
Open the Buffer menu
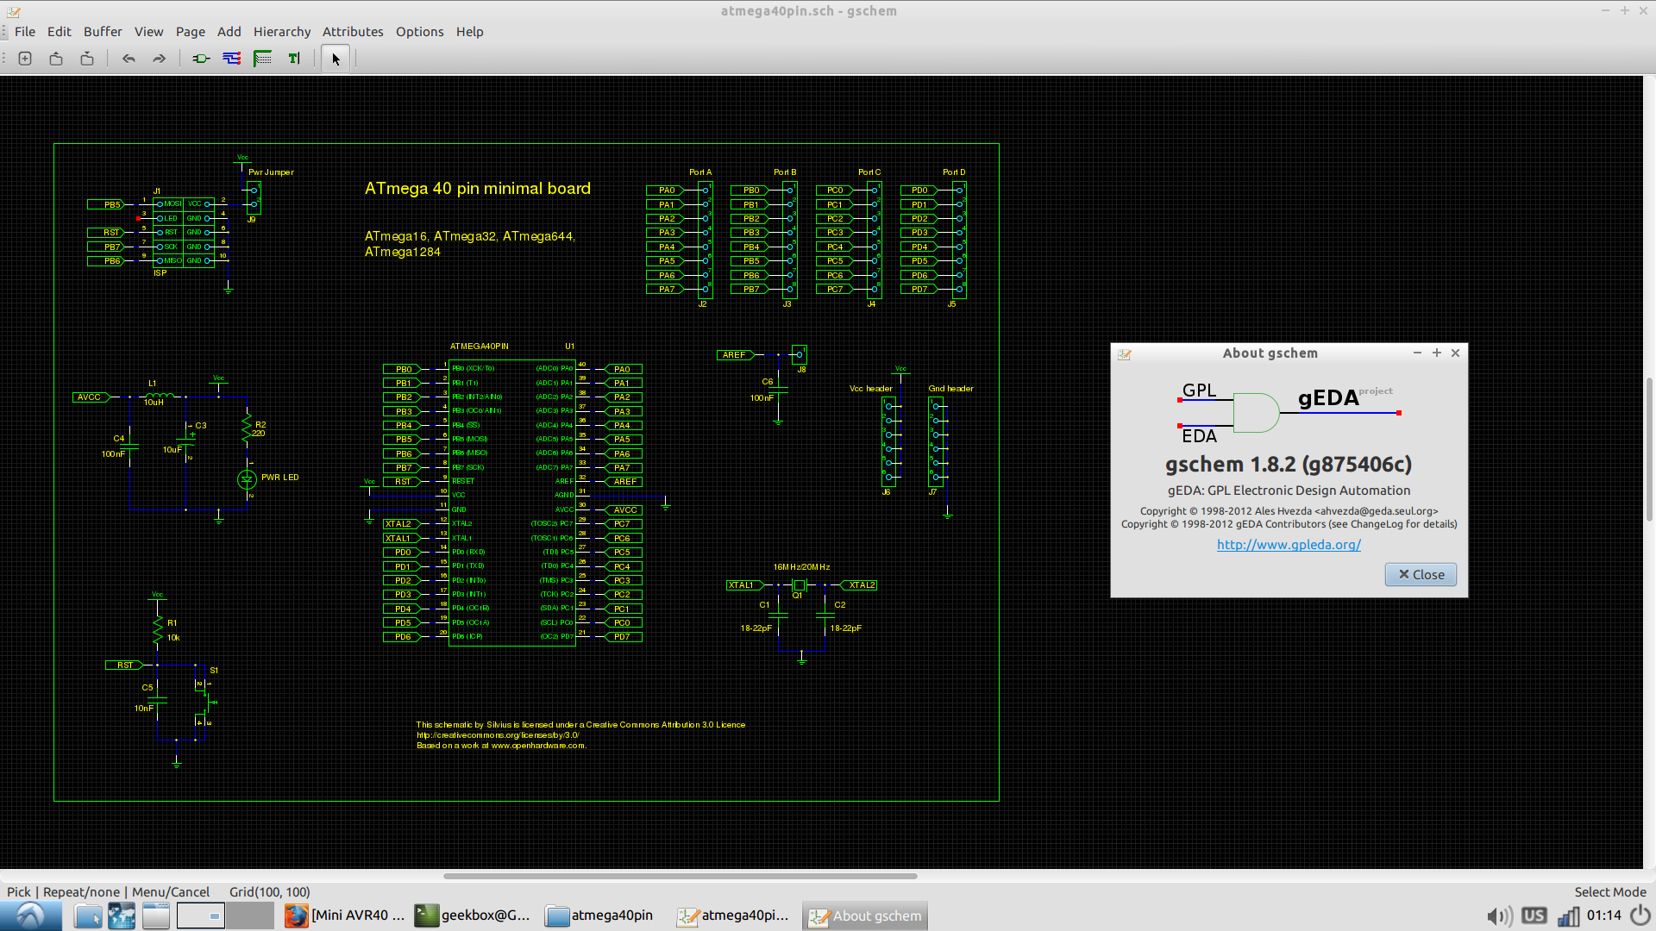coord(103,32)
